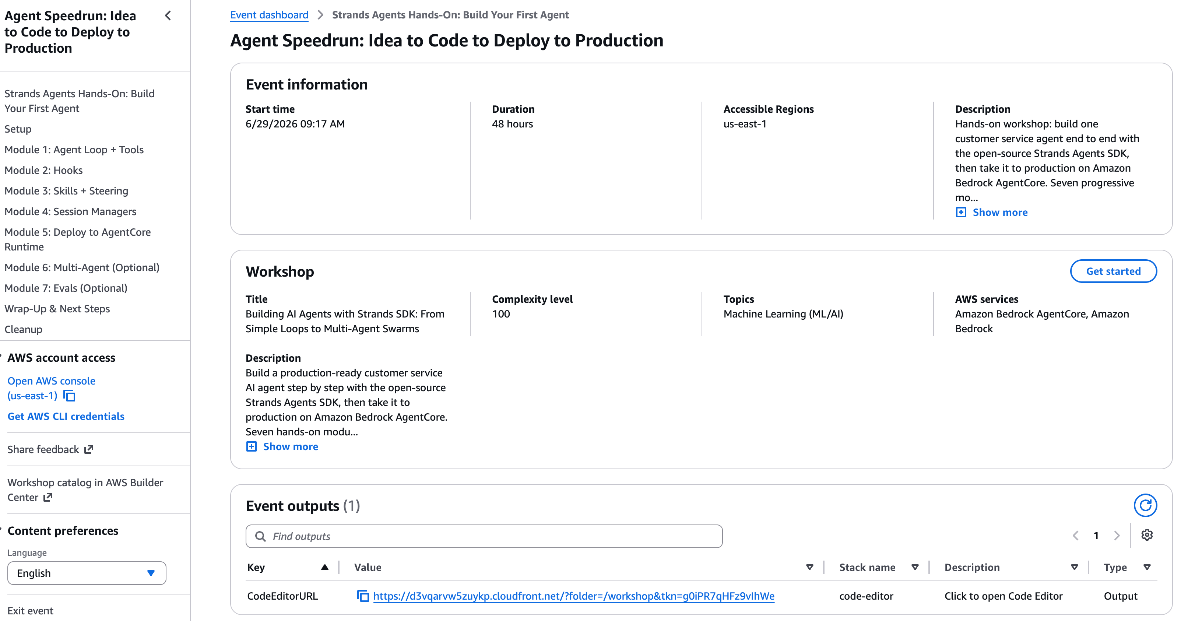Follow Event dashboard breadcrumb link
Viewport: 1188px width, 621px height.
coord(269,15)
